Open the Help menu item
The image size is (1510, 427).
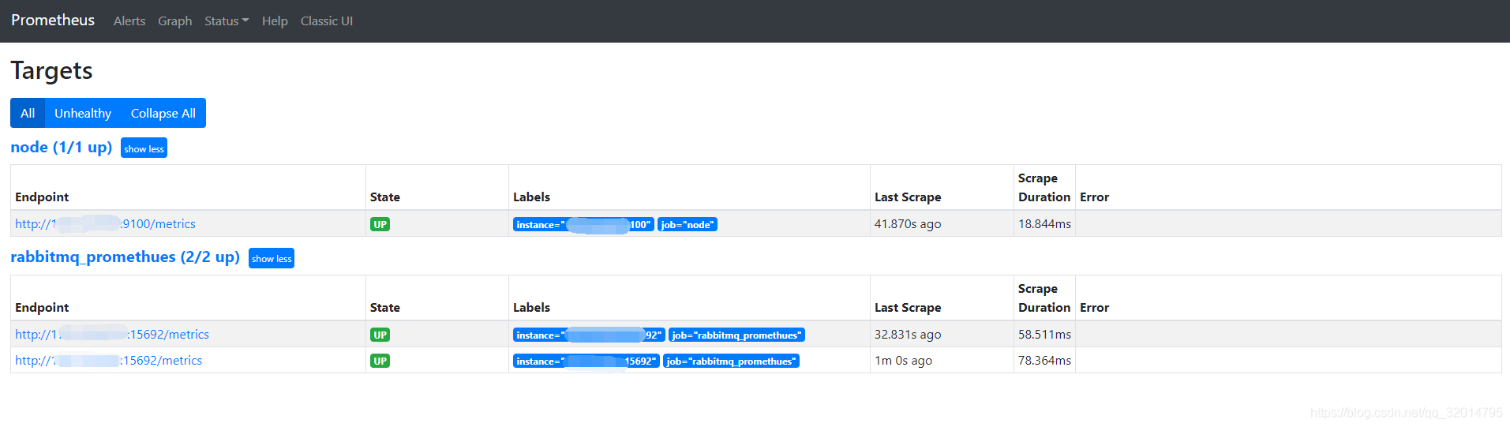[x=275, y=21]
